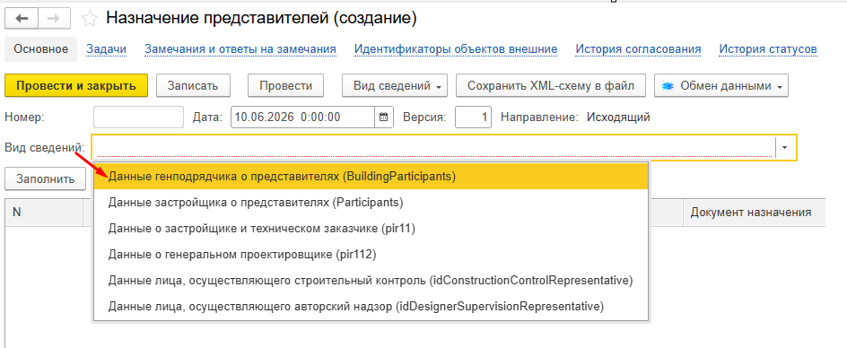This screenshot has height=348, width=847.
Task: Expand the Вид сведений toolbar dropdown button
Action: pyautogui.click(x=395, y=86)
